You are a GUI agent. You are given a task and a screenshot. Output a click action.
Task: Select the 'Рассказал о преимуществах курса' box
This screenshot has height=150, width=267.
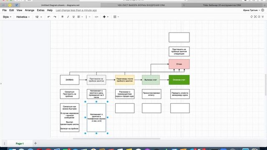(125, 94)
